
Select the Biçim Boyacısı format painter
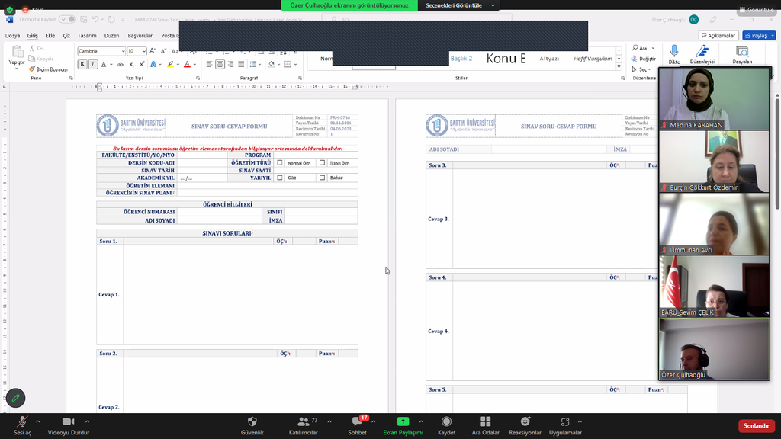48,69
